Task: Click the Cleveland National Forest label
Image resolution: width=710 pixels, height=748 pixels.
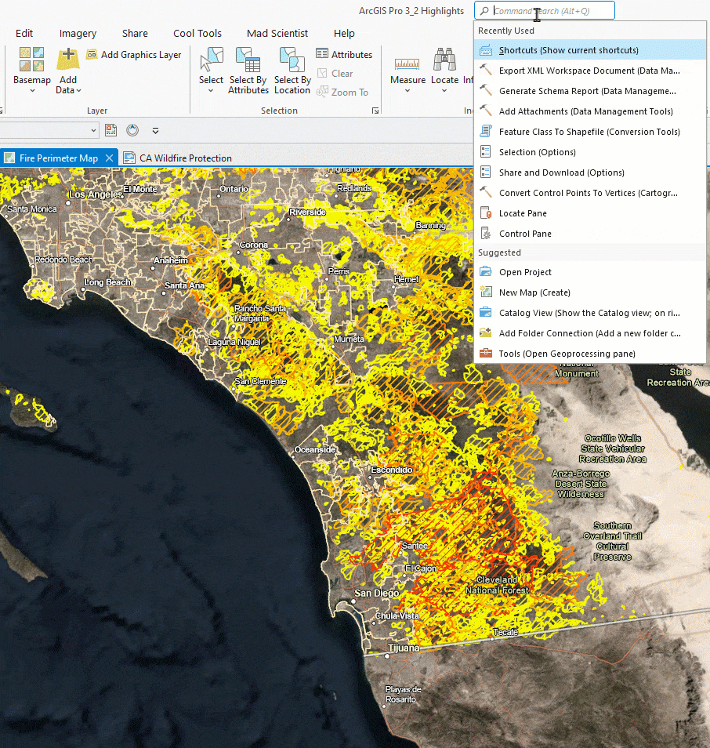Action: pos(497,585)
